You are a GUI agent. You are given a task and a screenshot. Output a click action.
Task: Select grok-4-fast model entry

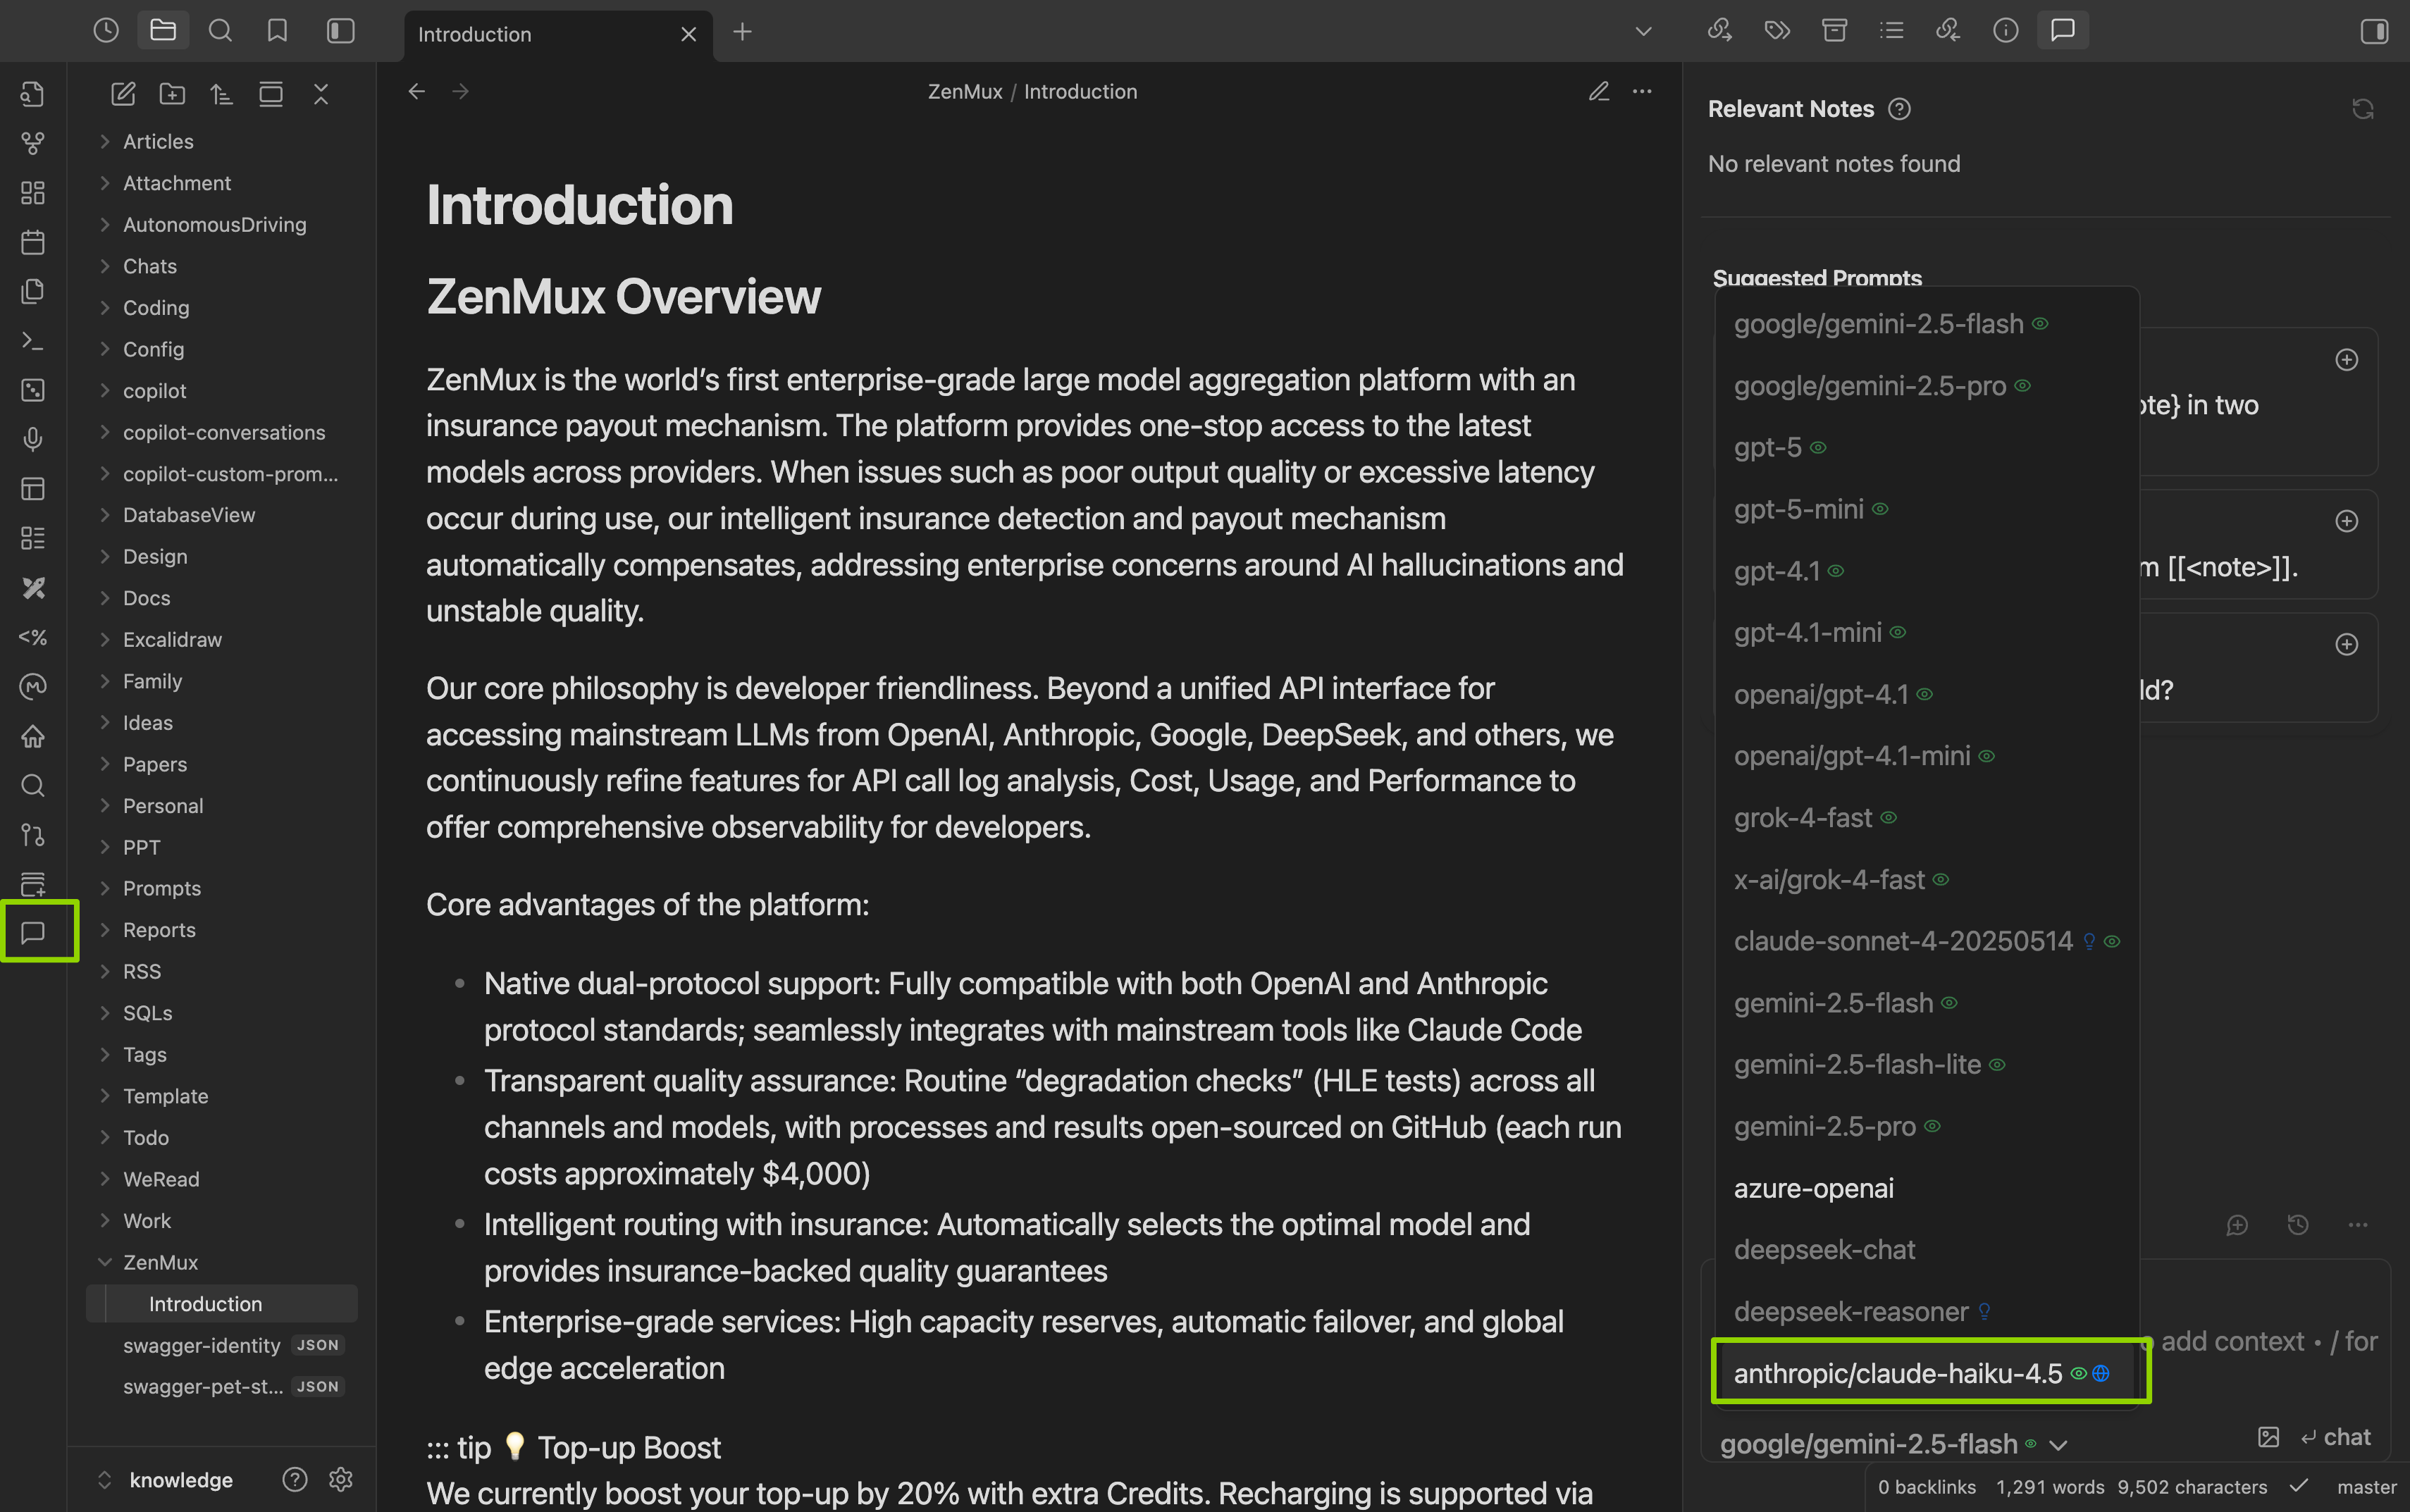click(x=1927, y=818)
